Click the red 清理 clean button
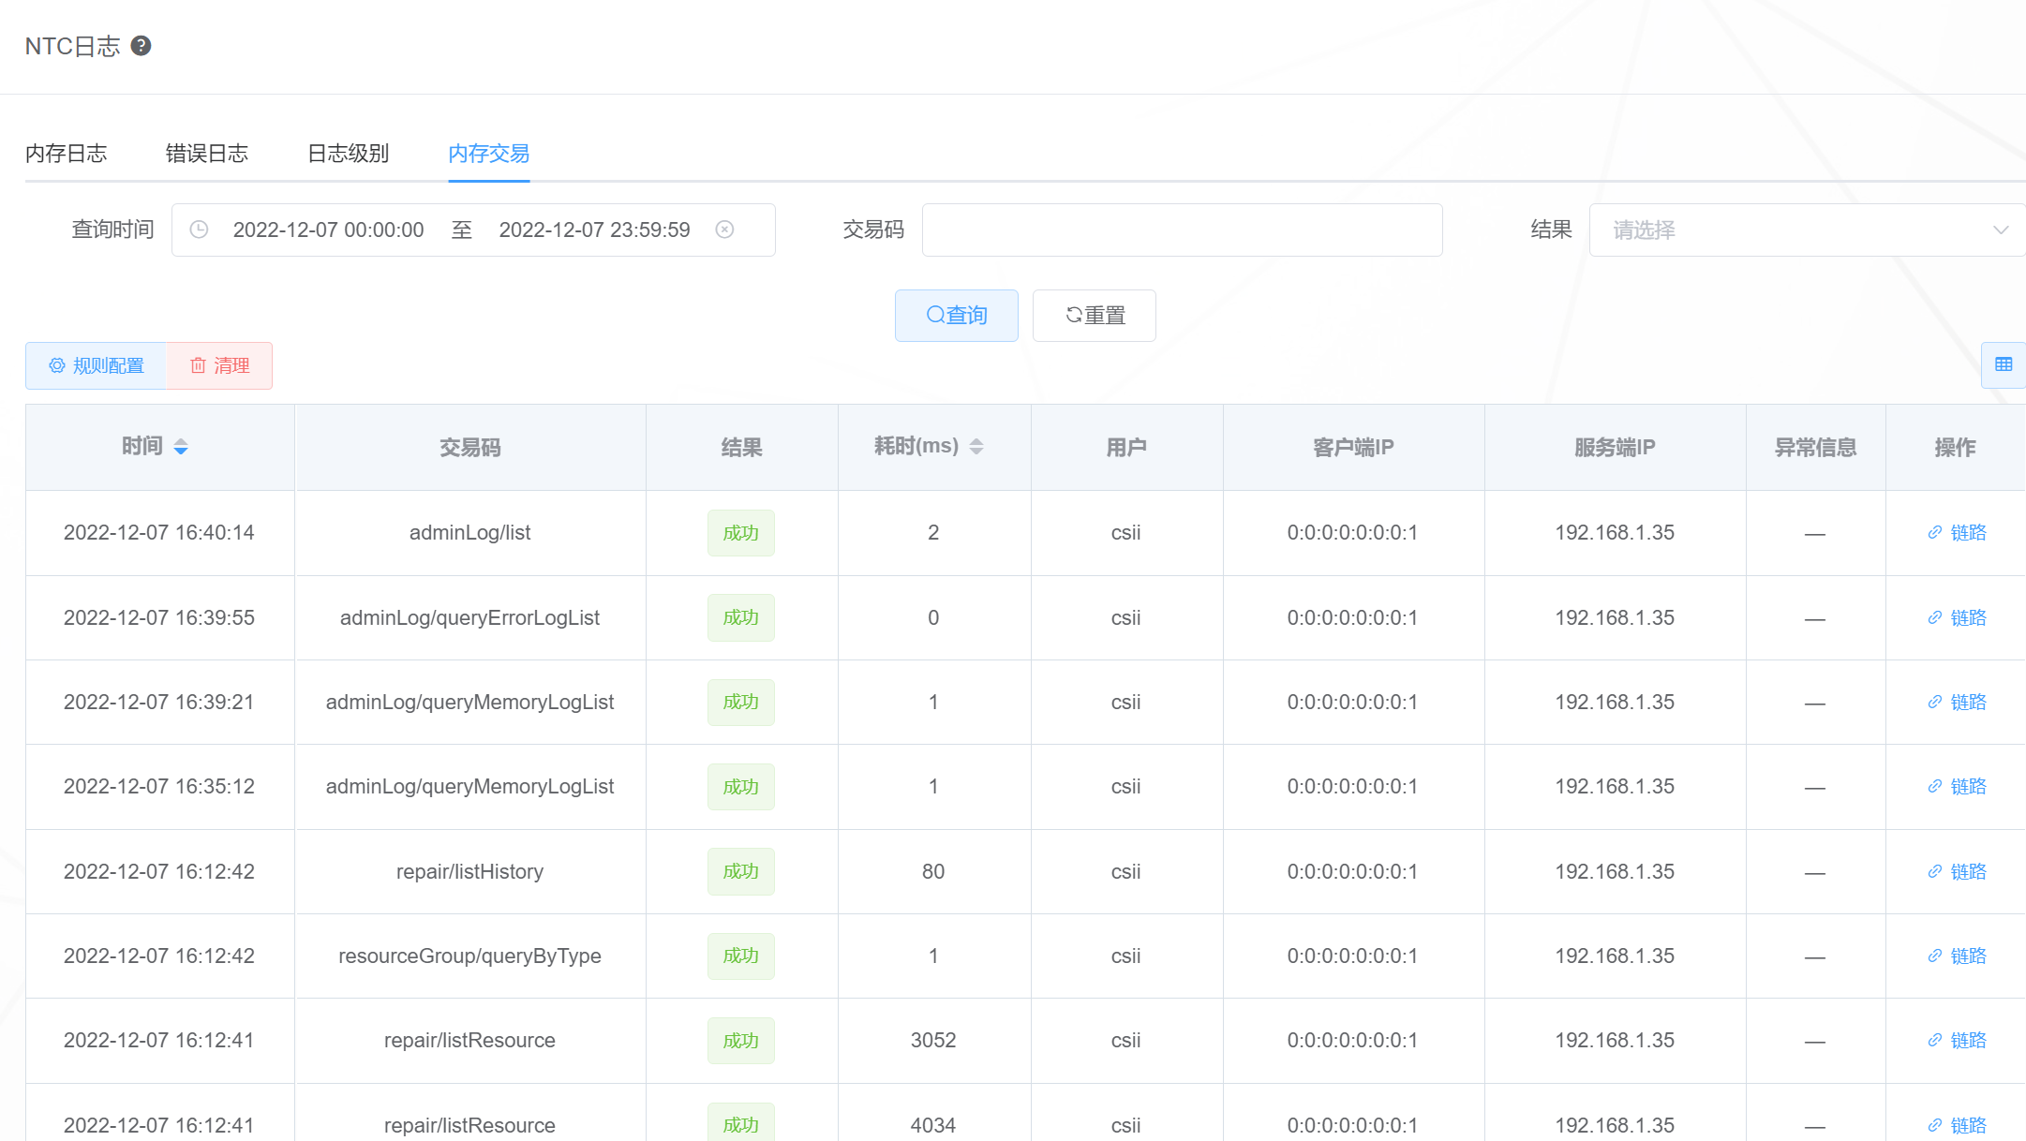The image size is (2026, 1141). (219, 365)
